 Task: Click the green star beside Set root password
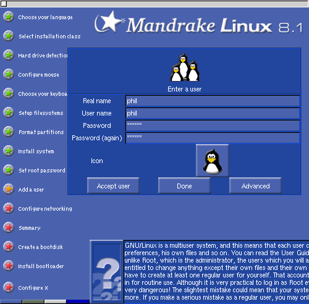tap(9, 170)
